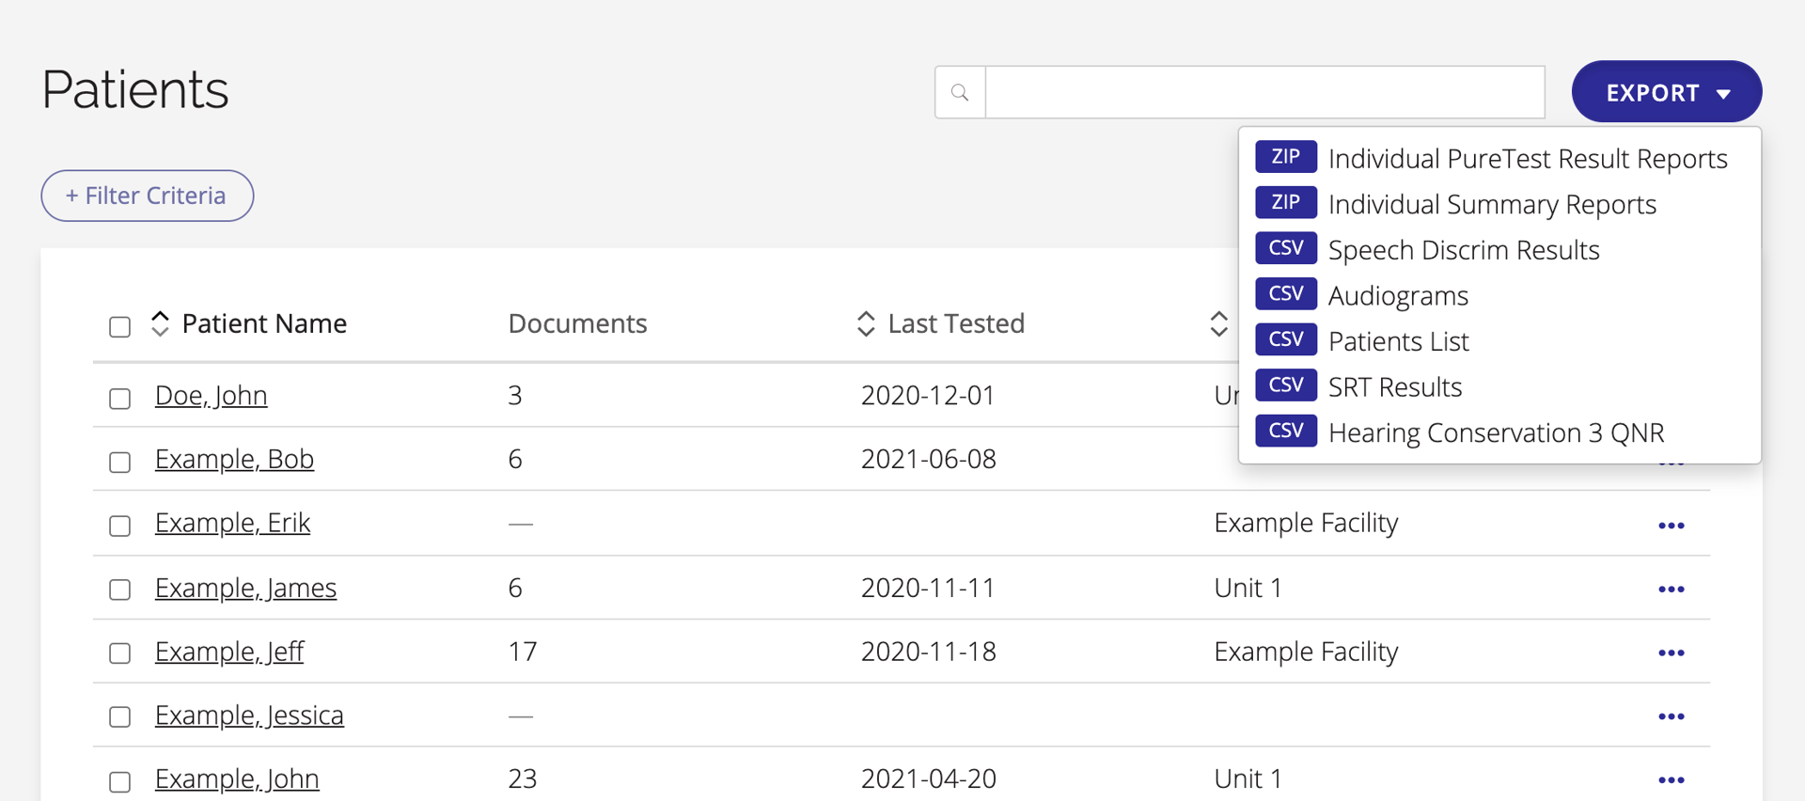Click the Documents column header
This screenshot has width=1805, height=801.
click(577, 323)
